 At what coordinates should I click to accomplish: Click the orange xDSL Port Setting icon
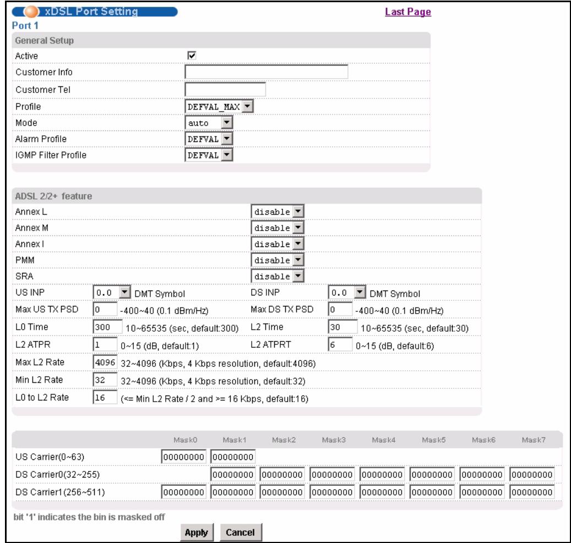[32, 12]
